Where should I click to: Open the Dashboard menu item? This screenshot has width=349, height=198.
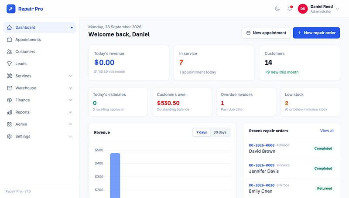tap(40, 27)
